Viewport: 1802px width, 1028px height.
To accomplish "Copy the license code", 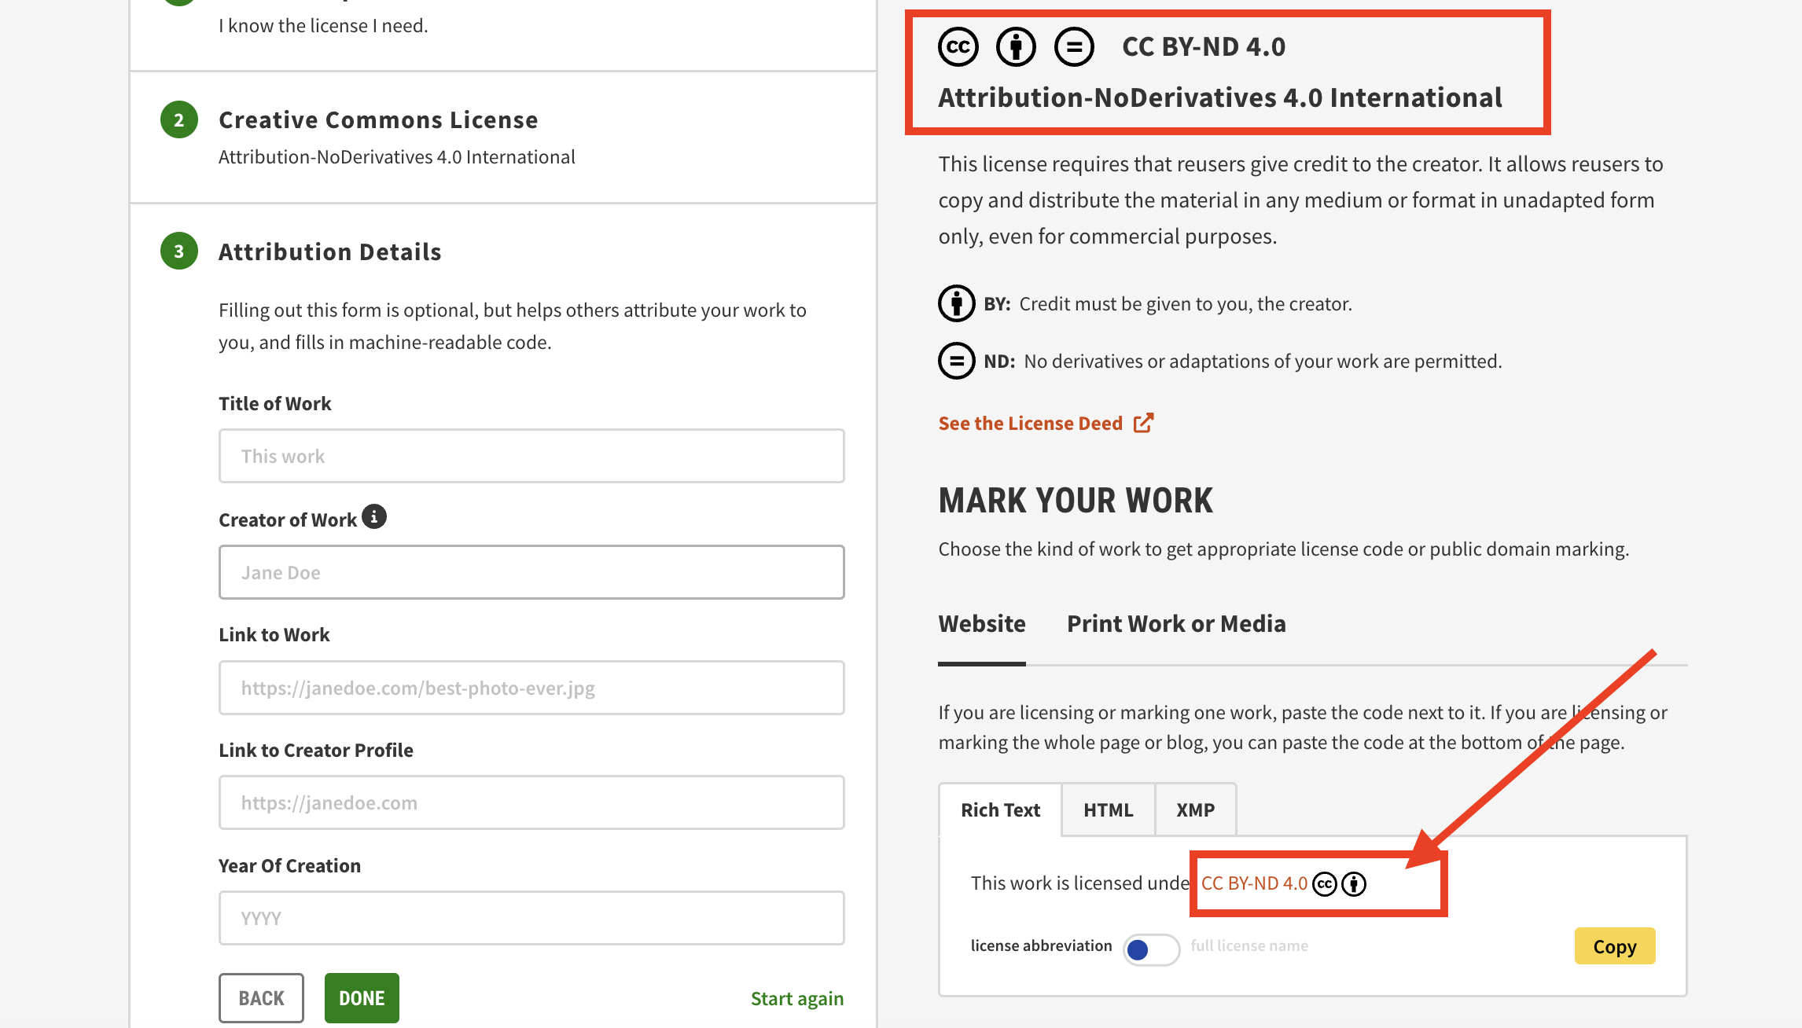I will tap(1614, 945).
